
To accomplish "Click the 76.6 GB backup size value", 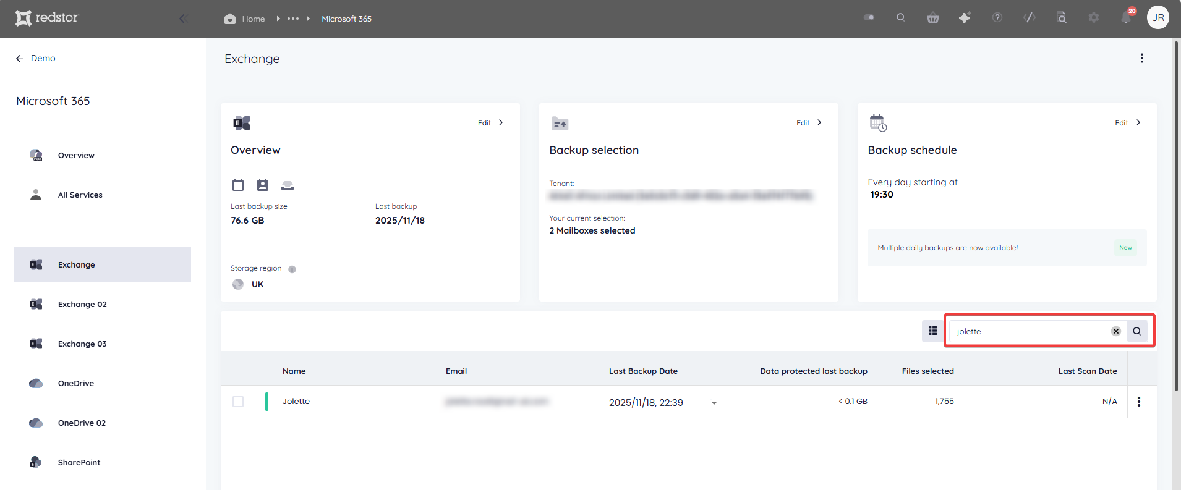I will (247, 221).
